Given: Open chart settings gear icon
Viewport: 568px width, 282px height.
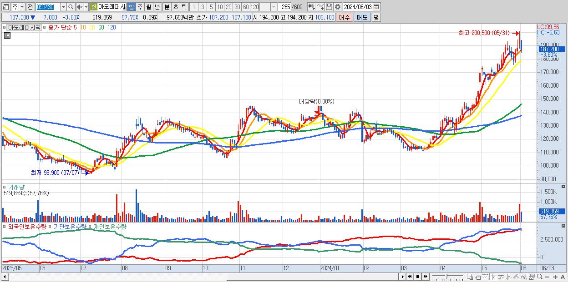Looking at the screenshot, I should (338, 7).
